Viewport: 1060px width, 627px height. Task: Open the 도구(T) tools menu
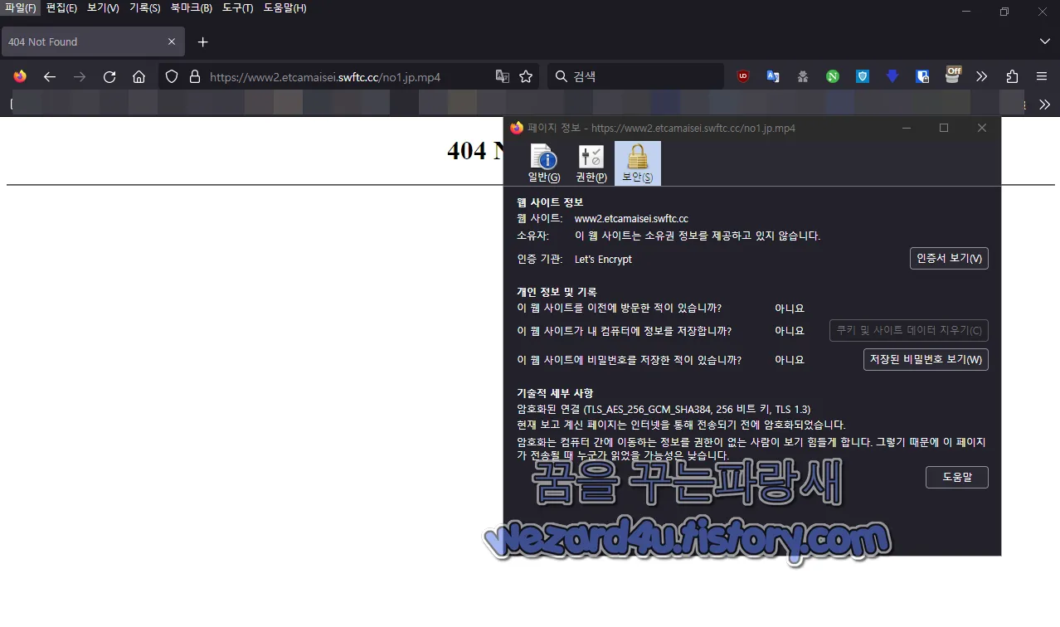click(x=238, y=8)
